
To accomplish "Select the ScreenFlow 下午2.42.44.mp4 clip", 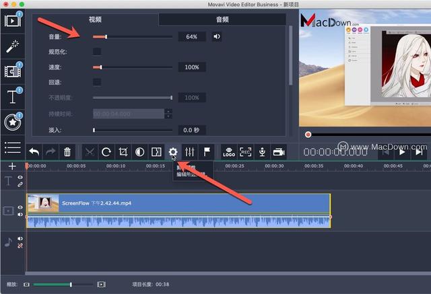I will pyautogui.click(x=178, y=203).
